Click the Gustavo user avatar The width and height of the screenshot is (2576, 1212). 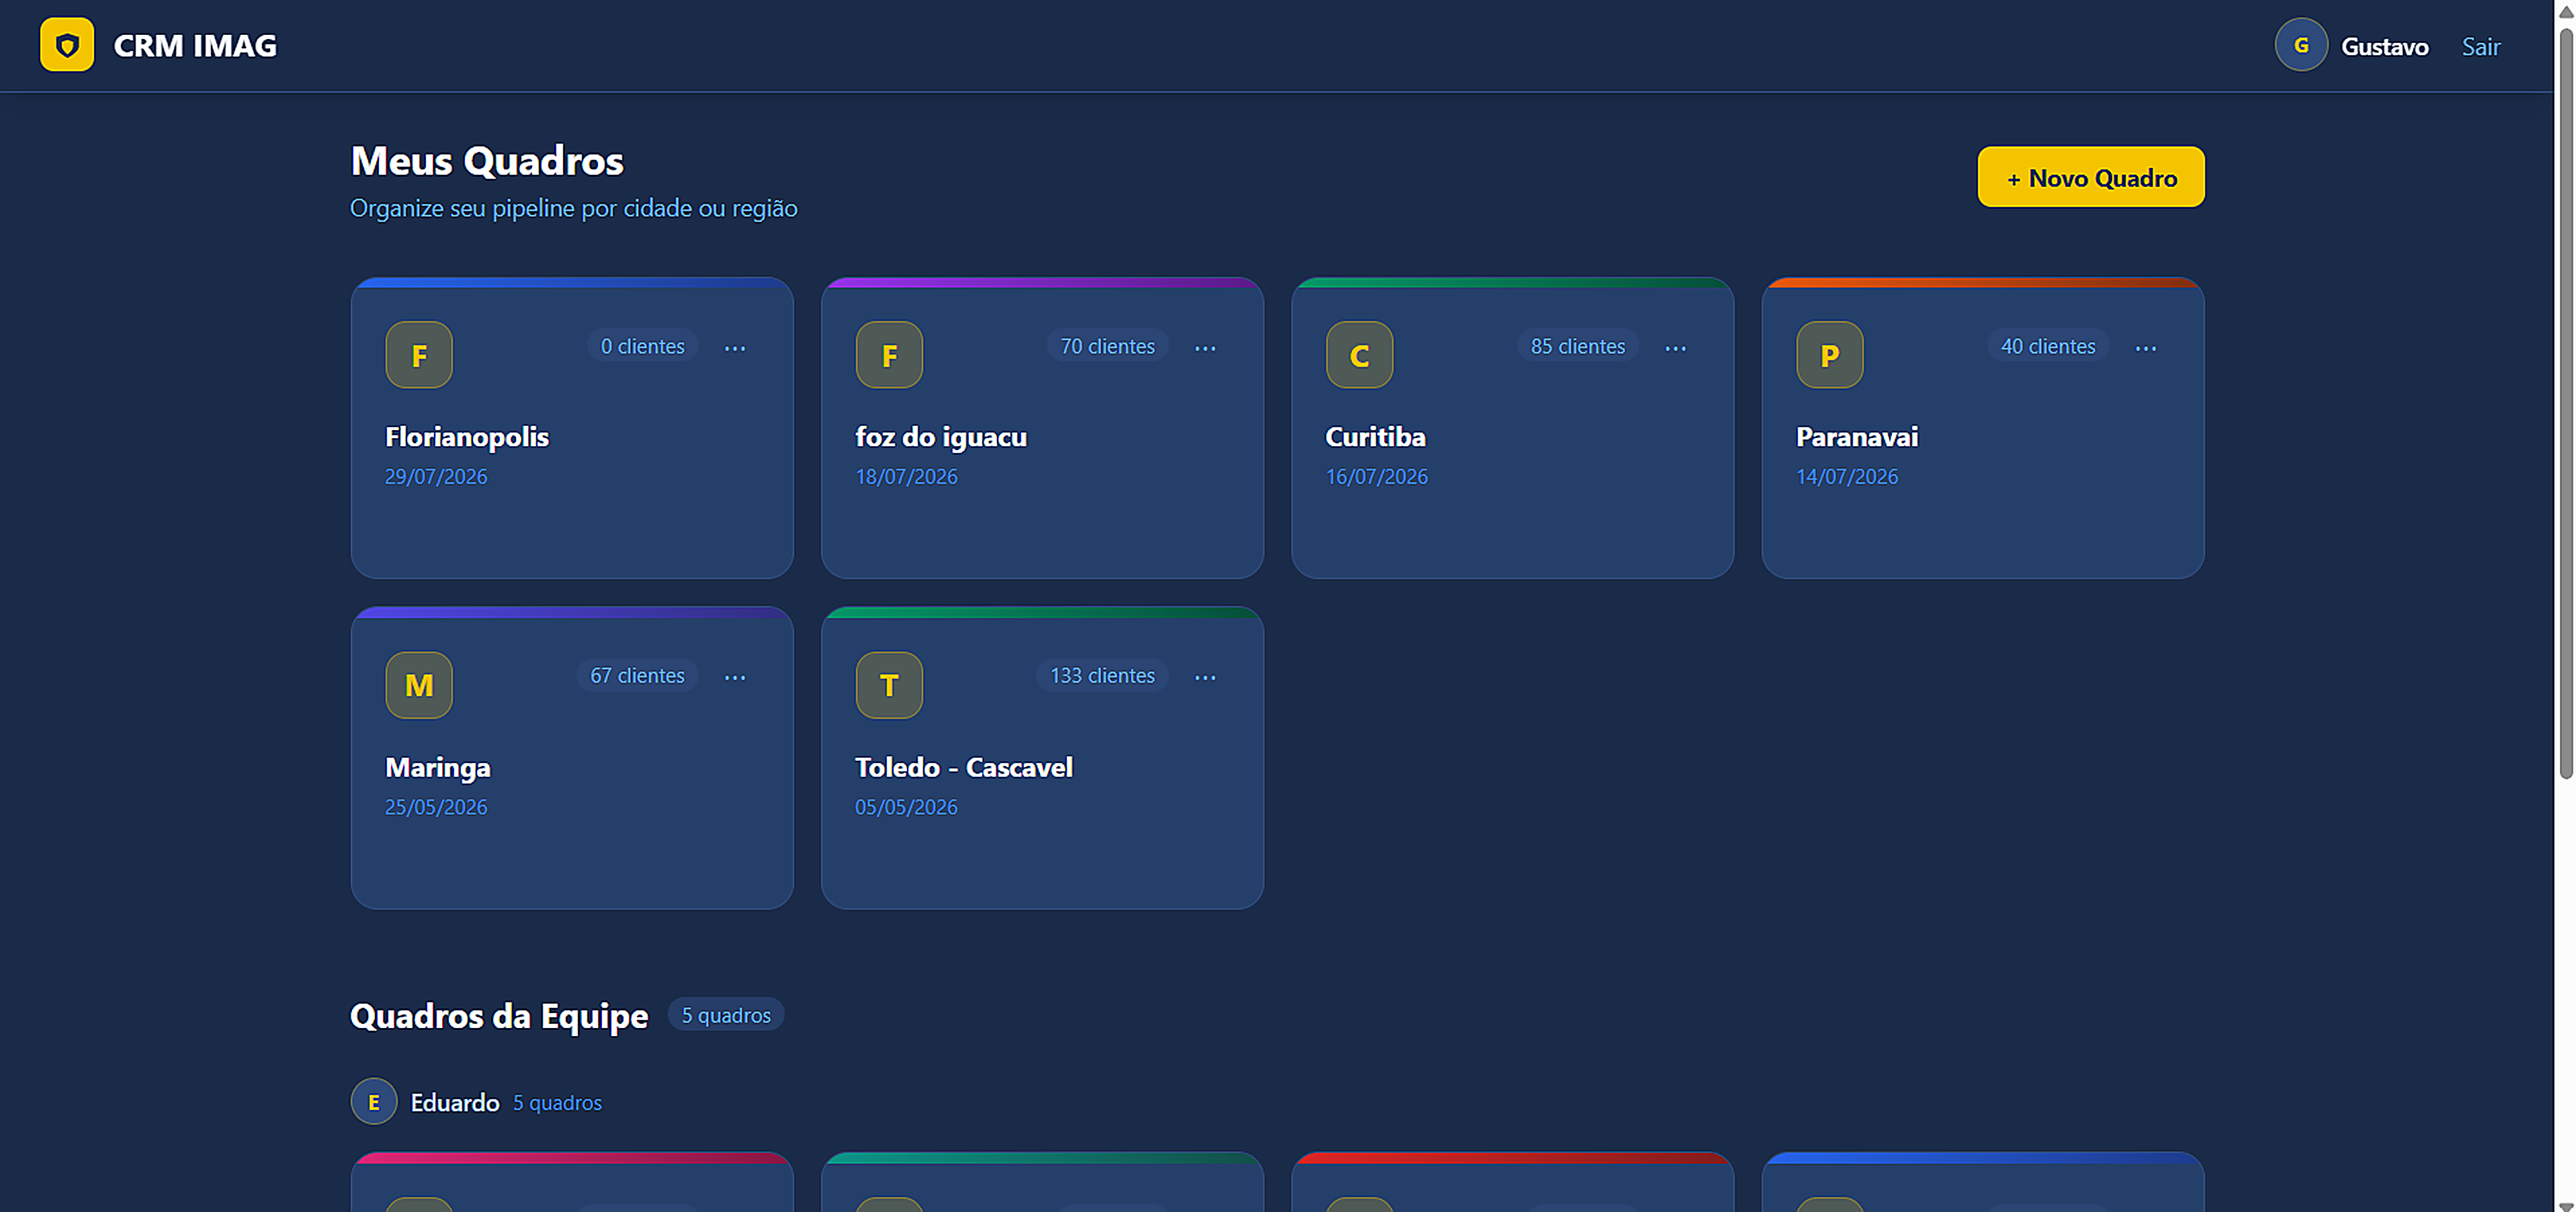click(2301, 45)
